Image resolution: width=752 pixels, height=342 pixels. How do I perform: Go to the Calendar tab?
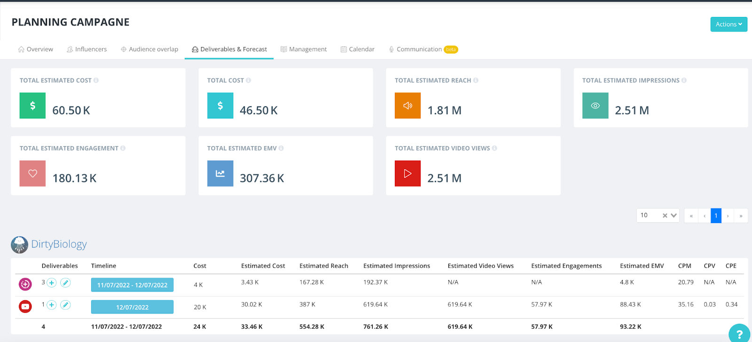click(x=357, y=49)
